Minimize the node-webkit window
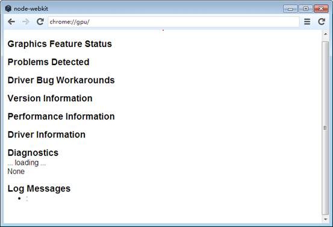333x227 pixels. click(x=290, y=8)
